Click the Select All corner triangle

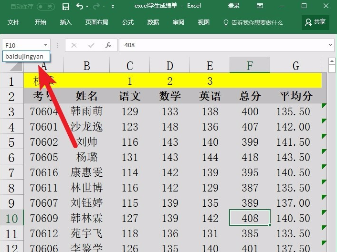(x=16, y=66)
